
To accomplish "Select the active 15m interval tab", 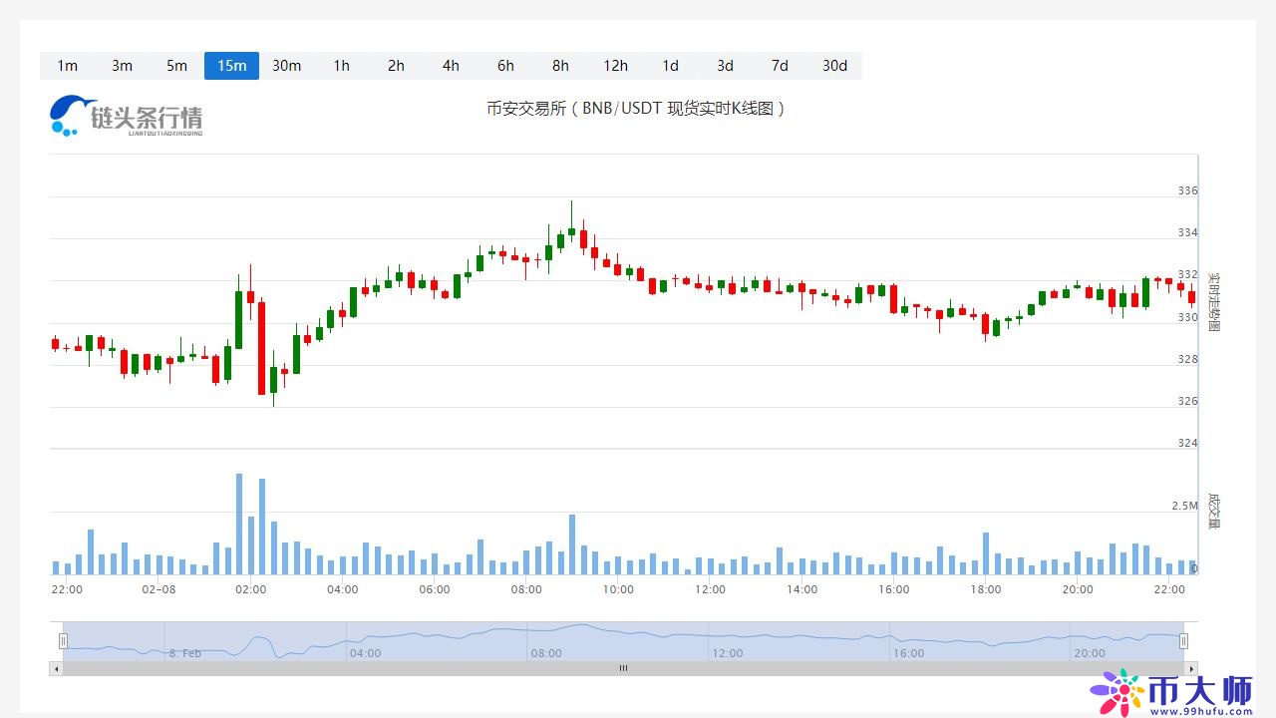I will point(231,66).
